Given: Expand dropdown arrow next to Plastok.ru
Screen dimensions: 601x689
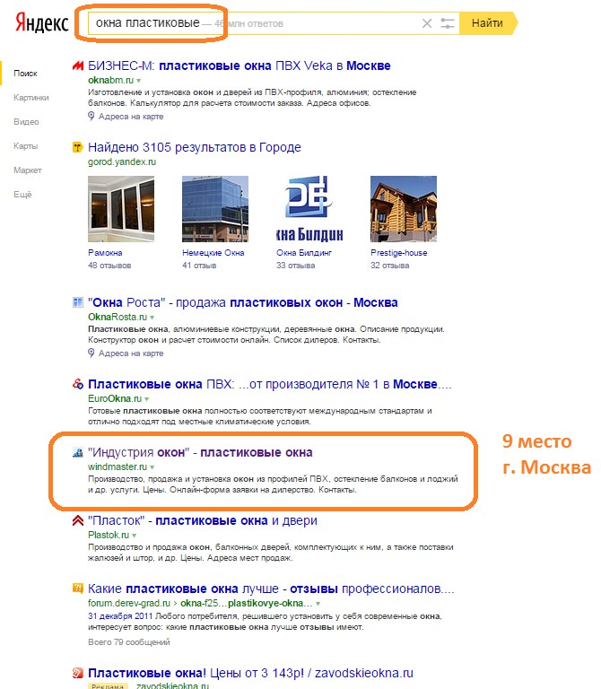Looking at the screenshot, I should (x=134, y=536).
